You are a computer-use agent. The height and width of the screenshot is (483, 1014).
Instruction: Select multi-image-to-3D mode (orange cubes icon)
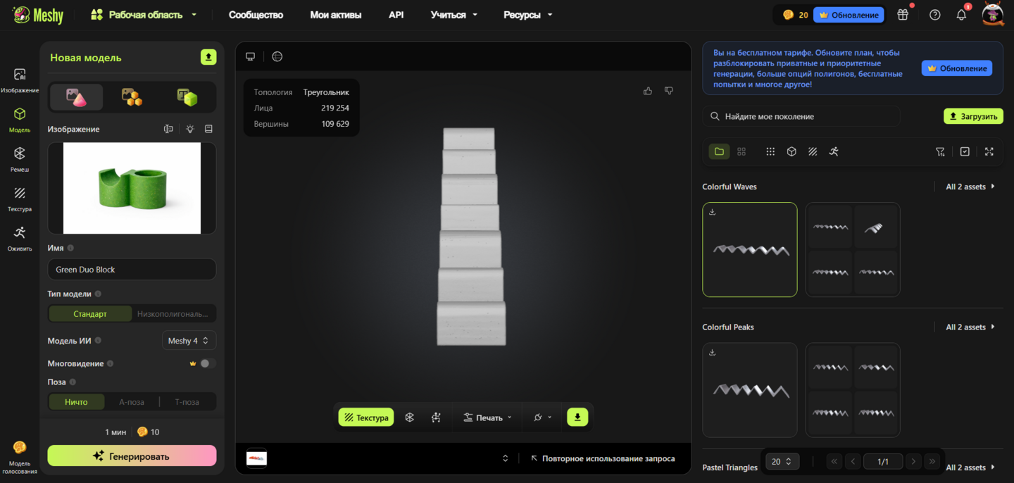click(132, 97)
